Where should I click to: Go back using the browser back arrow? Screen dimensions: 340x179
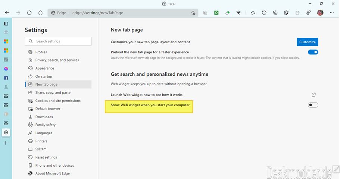(x=7, y=13)
